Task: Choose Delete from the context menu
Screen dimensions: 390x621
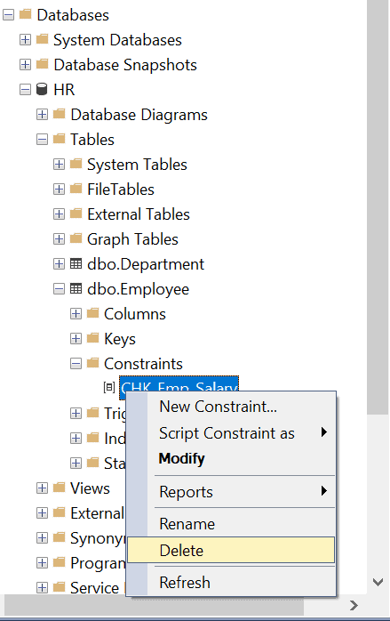Action: pyautogui.click(x=231, y=550)
